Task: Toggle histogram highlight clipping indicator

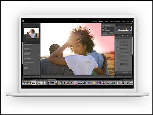Action: click(x=131, y=26)
